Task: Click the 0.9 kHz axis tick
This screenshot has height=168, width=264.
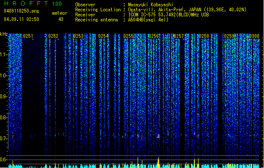Action: (4, 97)
